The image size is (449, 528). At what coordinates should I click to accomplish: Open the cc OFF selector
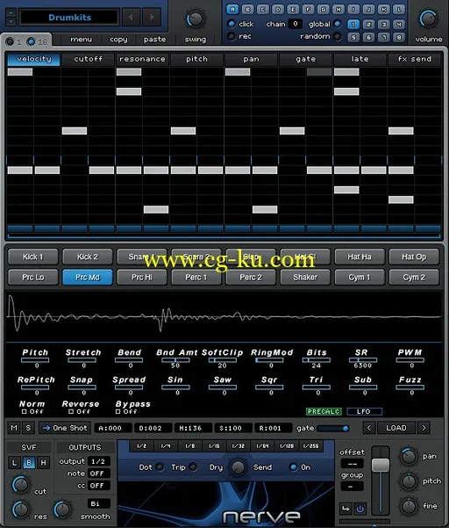(x=99, y=486)
